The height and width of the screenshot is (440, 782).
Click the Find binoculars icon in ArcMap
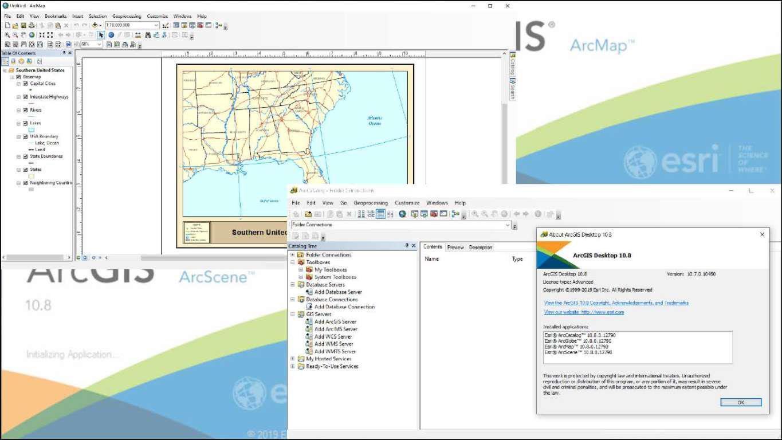pos(148,35)
